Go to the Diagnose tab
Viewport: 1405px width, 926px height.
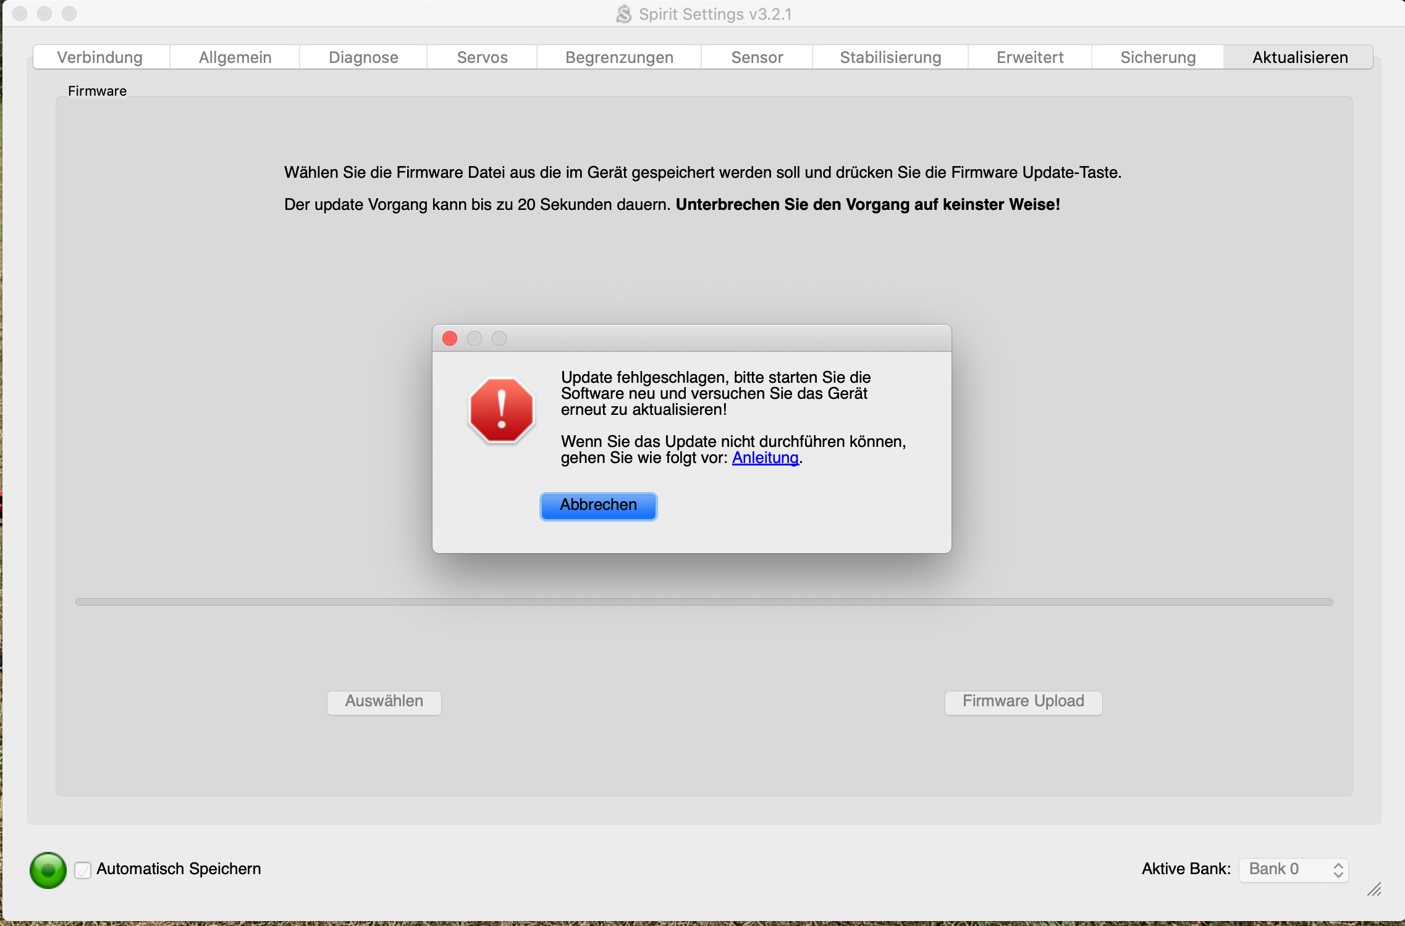(x=363, y=57)
